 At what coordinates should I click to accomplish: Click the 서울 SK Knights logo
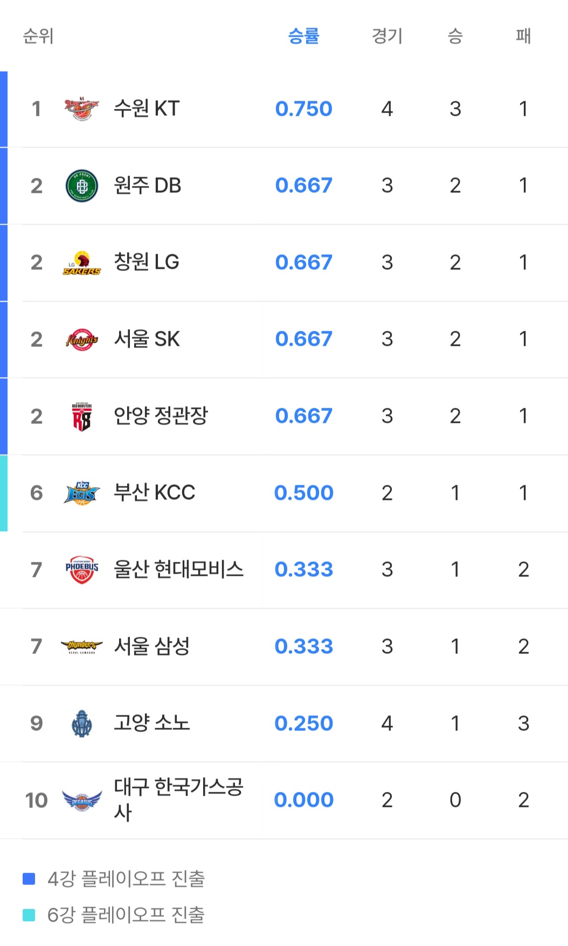click(82, 339)
